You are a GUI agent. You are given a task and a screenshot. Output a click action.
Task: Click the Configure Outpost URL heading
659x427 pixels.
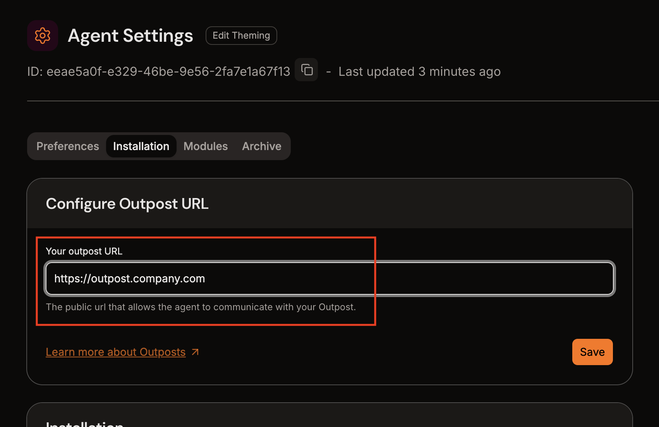pyautogui.click(x=127, y=204)
